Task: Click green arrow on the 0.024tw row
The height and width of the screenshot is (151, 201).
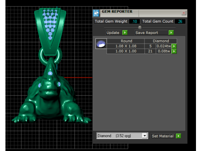Action: point(174,46)
